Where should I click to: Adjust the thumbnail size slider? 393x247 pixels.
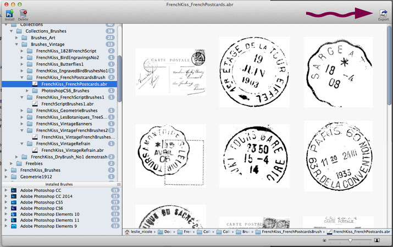point(350,240)
